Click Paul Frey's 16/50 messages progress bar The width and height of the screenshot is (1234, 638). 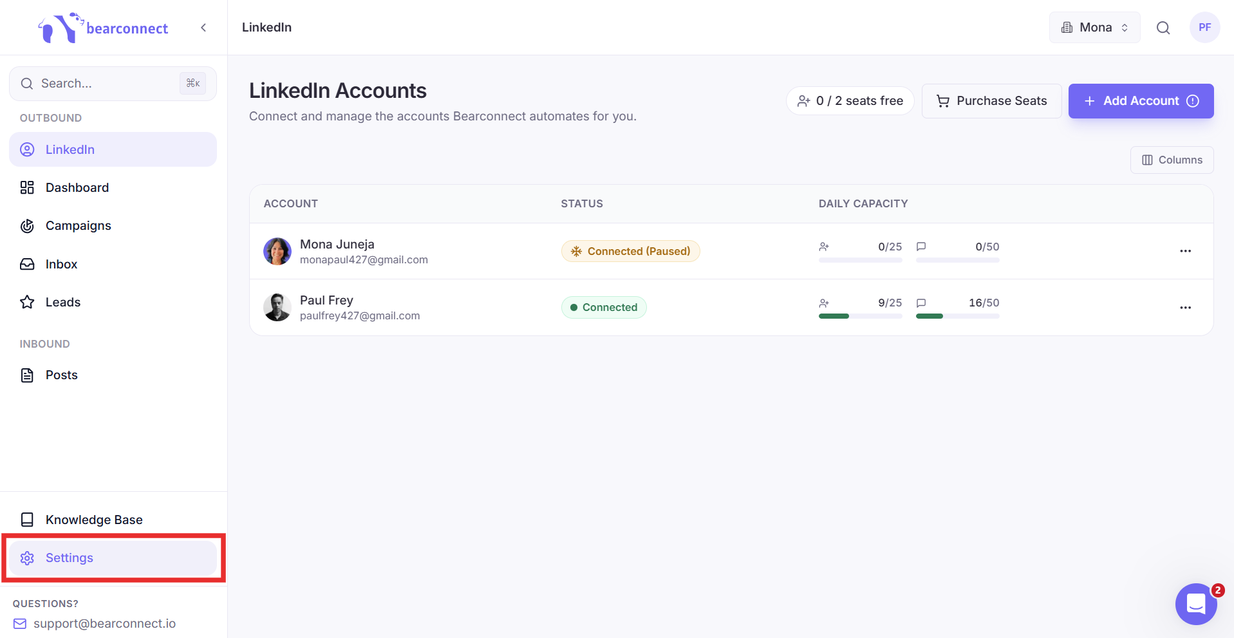[x=958, y=316]
